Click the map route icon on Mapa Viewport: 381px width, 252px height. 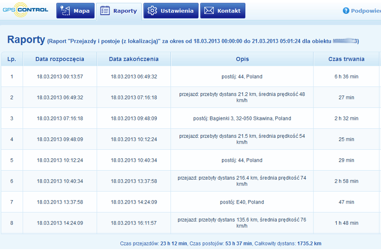click(65, 10)
